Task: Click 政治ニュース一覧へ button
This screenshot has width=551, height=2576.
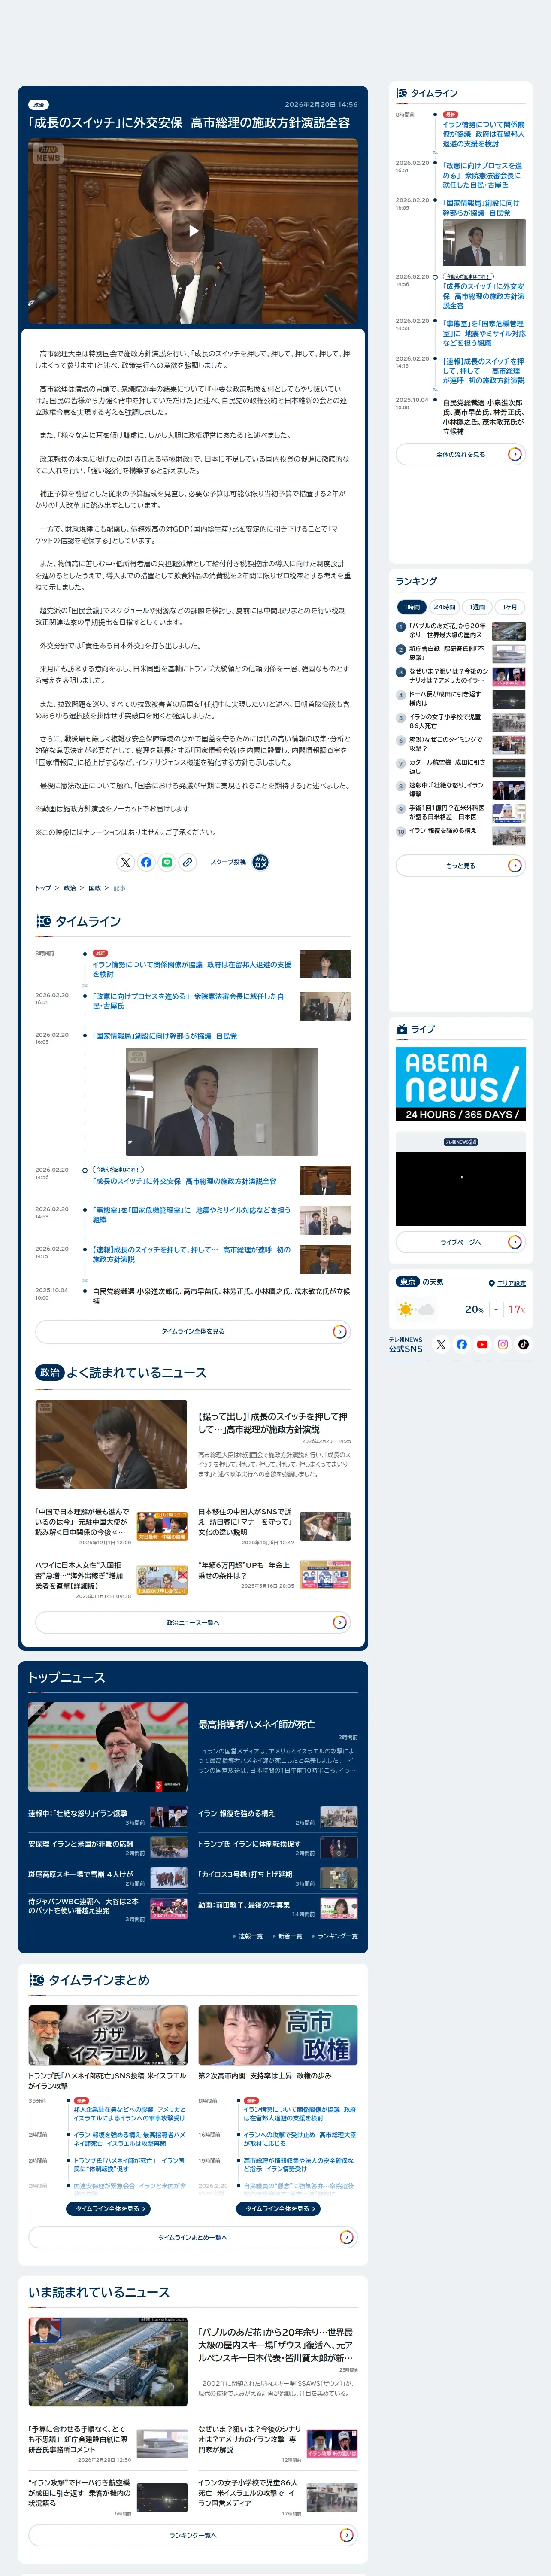Action: click(x=193, y=1622)
